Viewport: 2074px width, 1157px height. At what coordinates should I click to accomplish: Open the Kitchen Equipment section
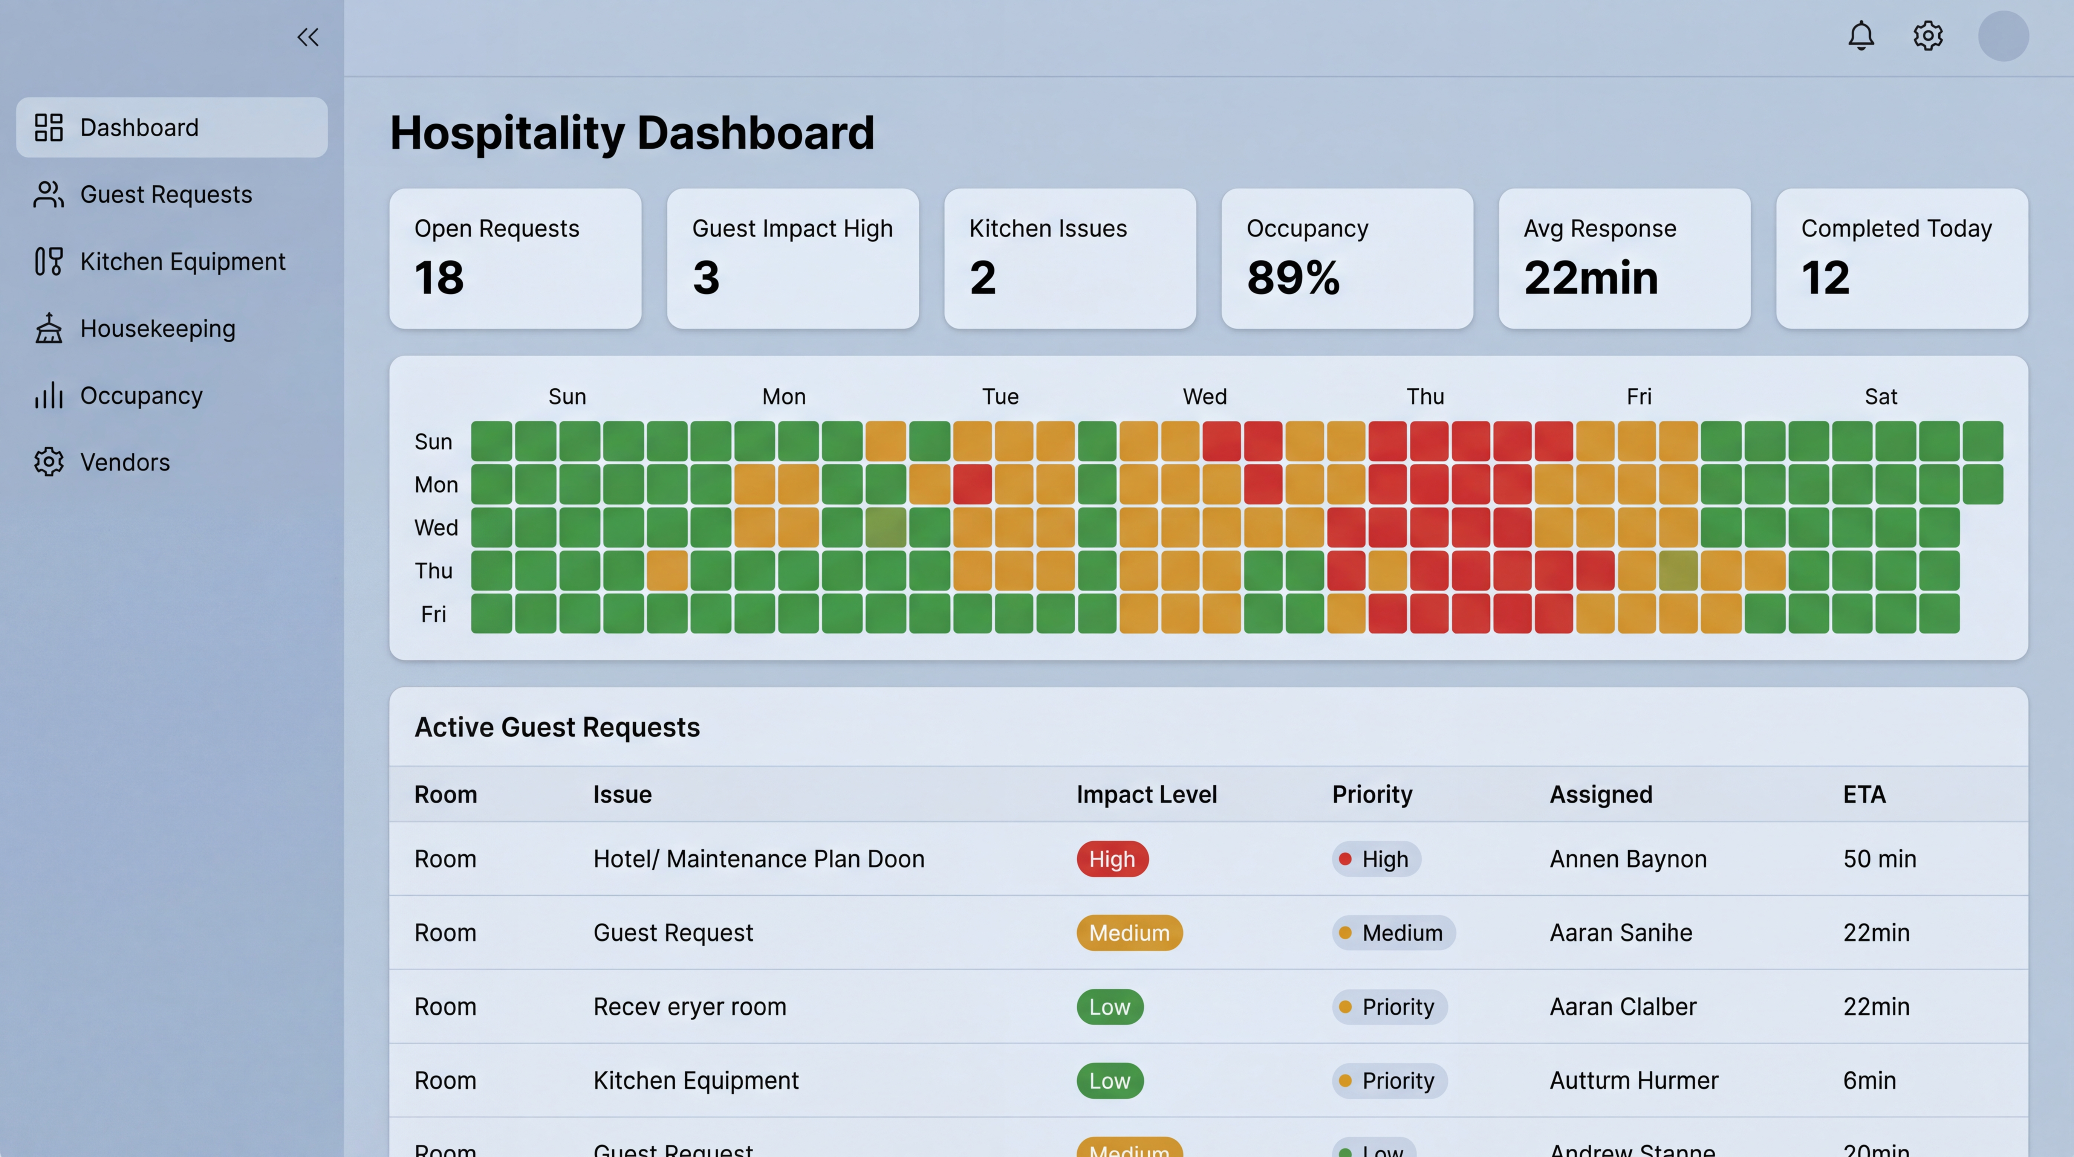pyautogui.click(x=183, y=261)
